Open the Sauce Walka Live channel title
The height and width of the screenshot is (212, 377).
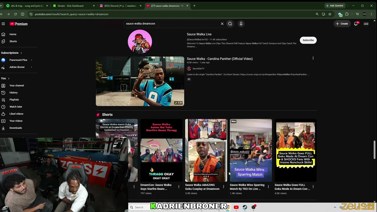(x=199, y=34)
